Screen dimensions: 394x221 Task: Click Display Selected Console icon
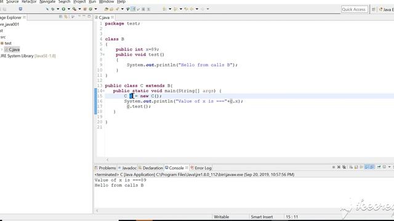[384, 167]
